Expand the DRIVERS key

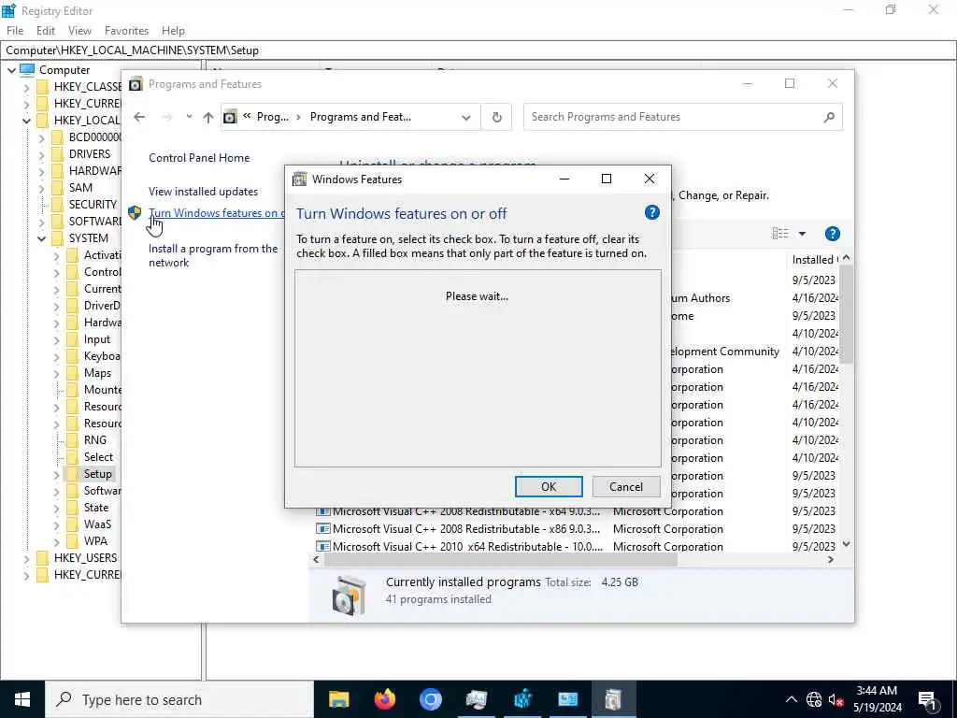[41, 154]
